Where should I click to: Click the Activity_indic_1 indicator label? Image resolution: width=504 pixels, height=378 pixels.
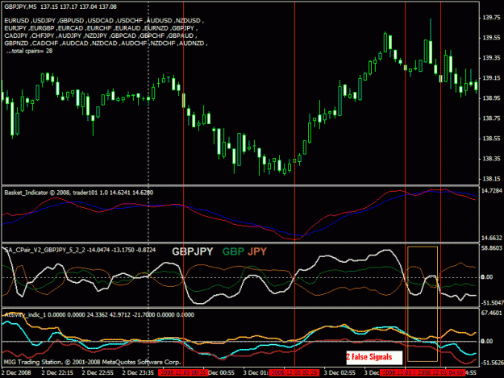[x=99, y=315]
